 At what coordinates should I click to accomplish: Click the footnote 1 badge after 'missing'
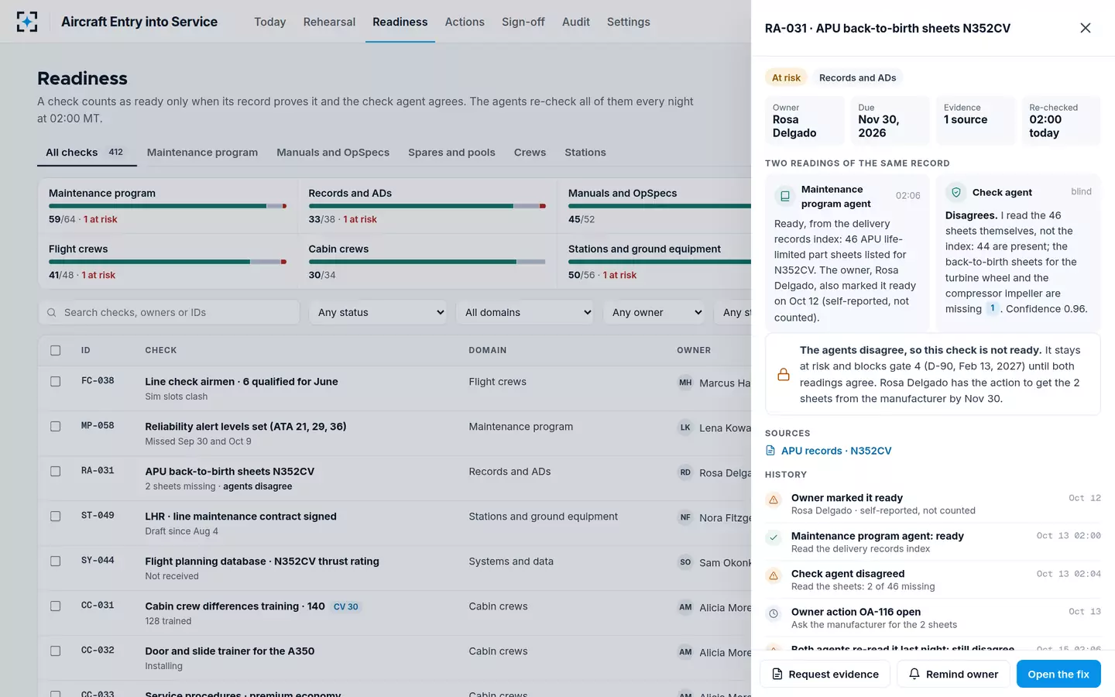[993, 308]
